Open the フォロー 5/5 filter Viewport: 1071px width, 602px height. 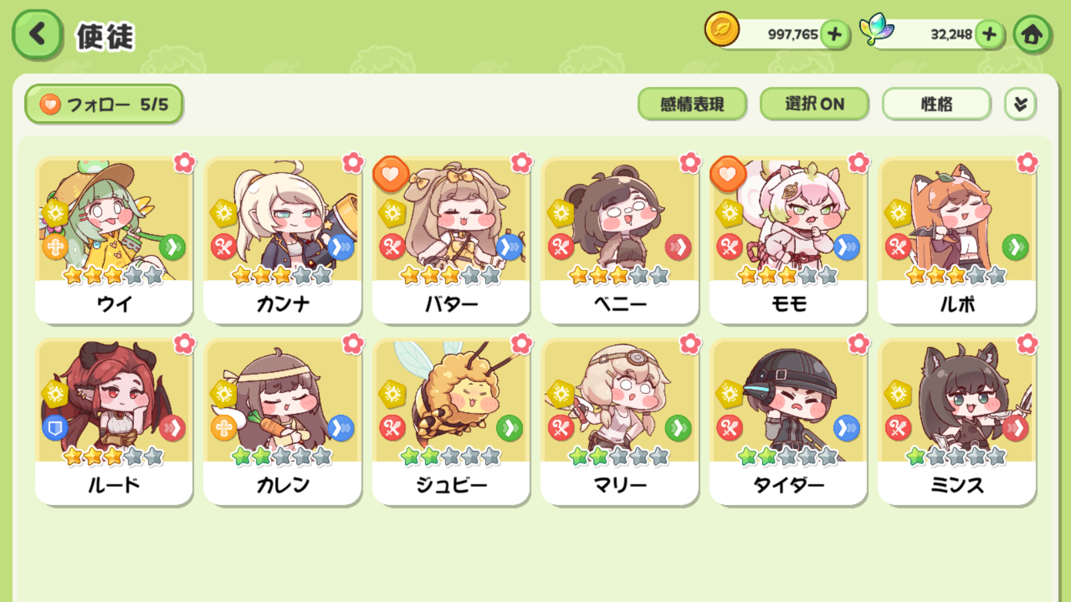104,104
